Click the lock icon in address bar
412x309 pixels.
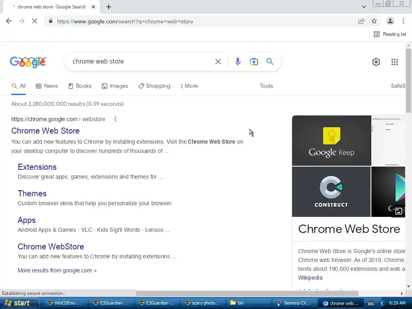point(51,21)
